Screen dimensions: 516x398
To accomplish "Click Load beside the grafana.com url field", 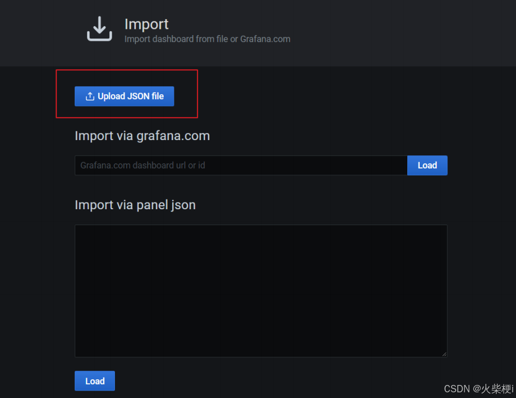I will pos(427,166).
